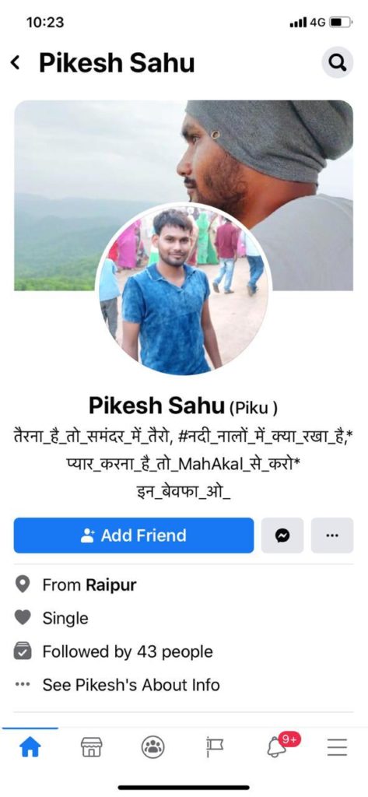Open the hamburger menu tab
The height and width of the screenshot is (797, 368).
pyautogui.click(x=336, y=746)
